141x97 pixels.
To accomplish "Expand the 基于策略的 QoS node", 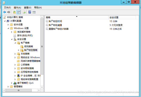I will pyautogui.click(x=11, y=83).
